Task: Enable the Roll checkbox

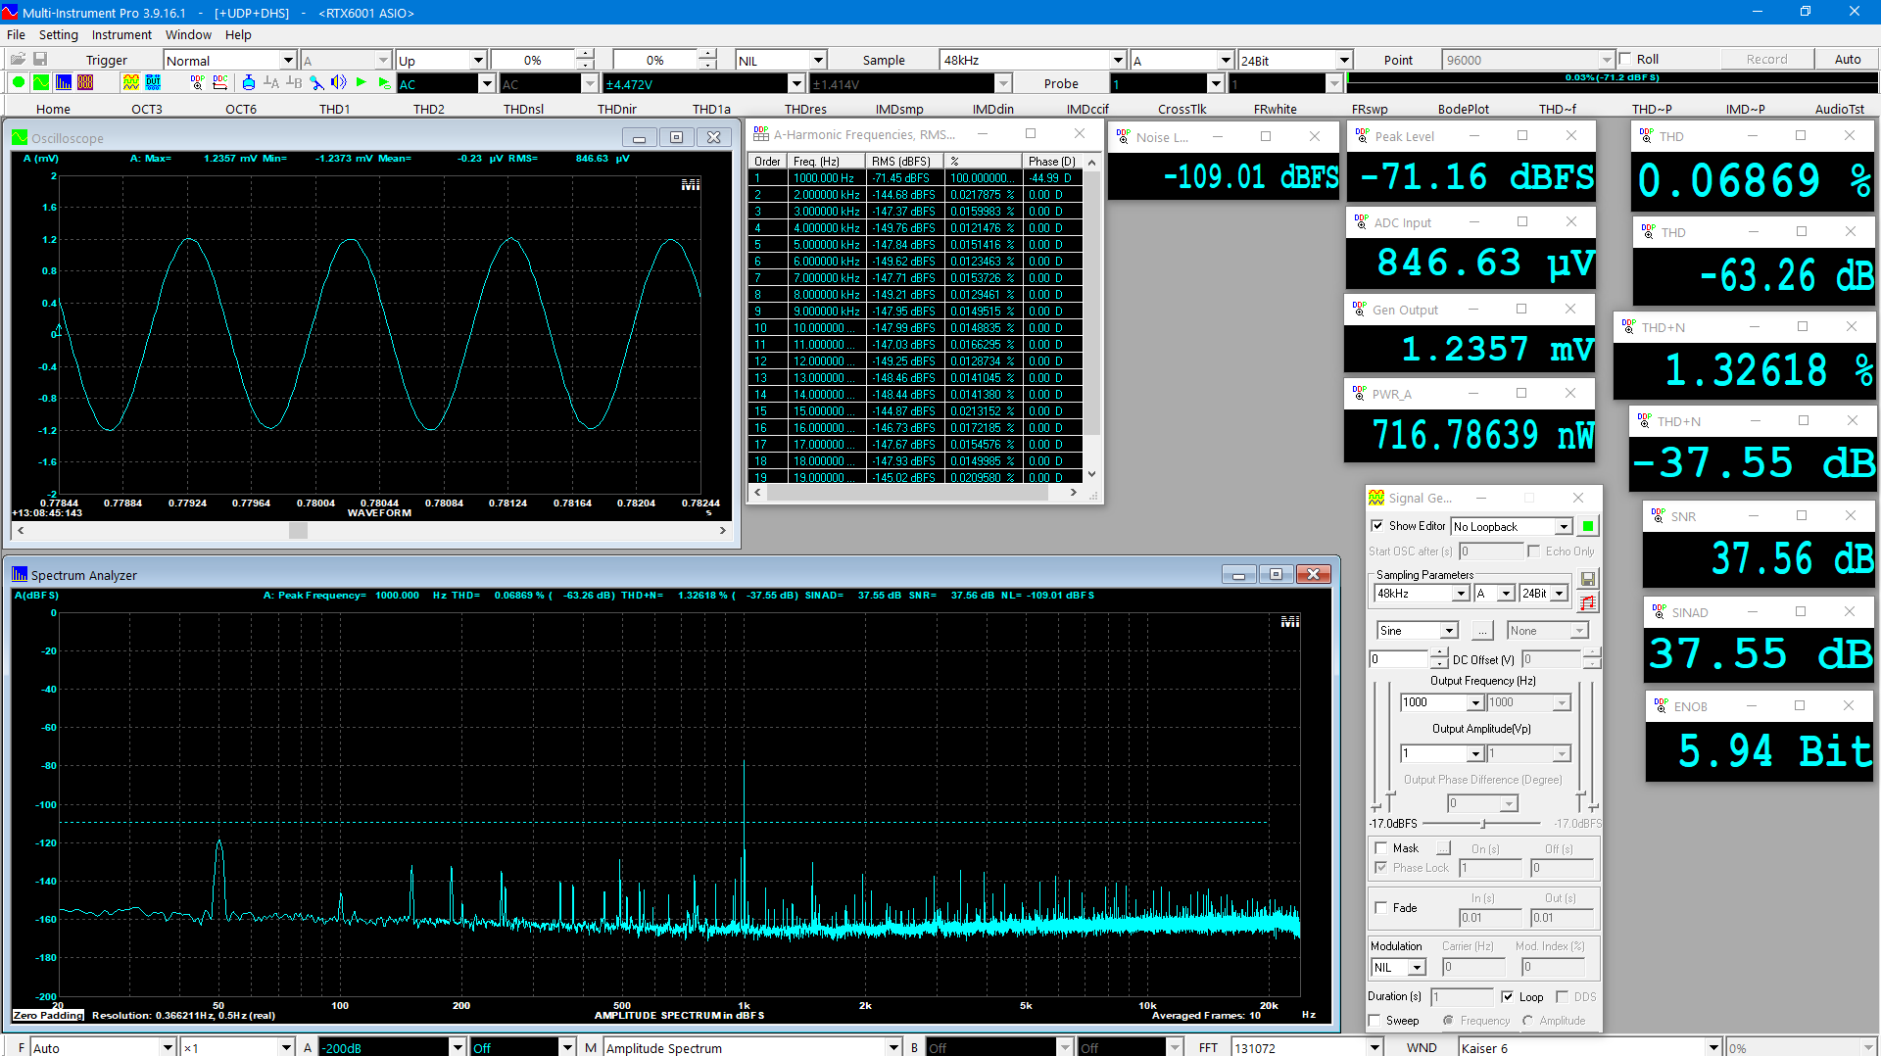Action: pyautogui.click(x=1626, y=59)
